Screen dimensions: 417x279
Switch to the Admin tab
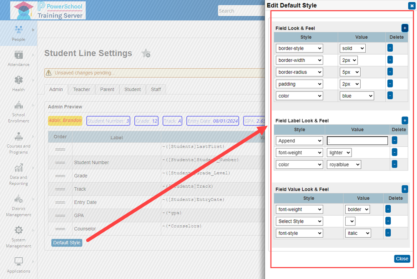point(56,89)
